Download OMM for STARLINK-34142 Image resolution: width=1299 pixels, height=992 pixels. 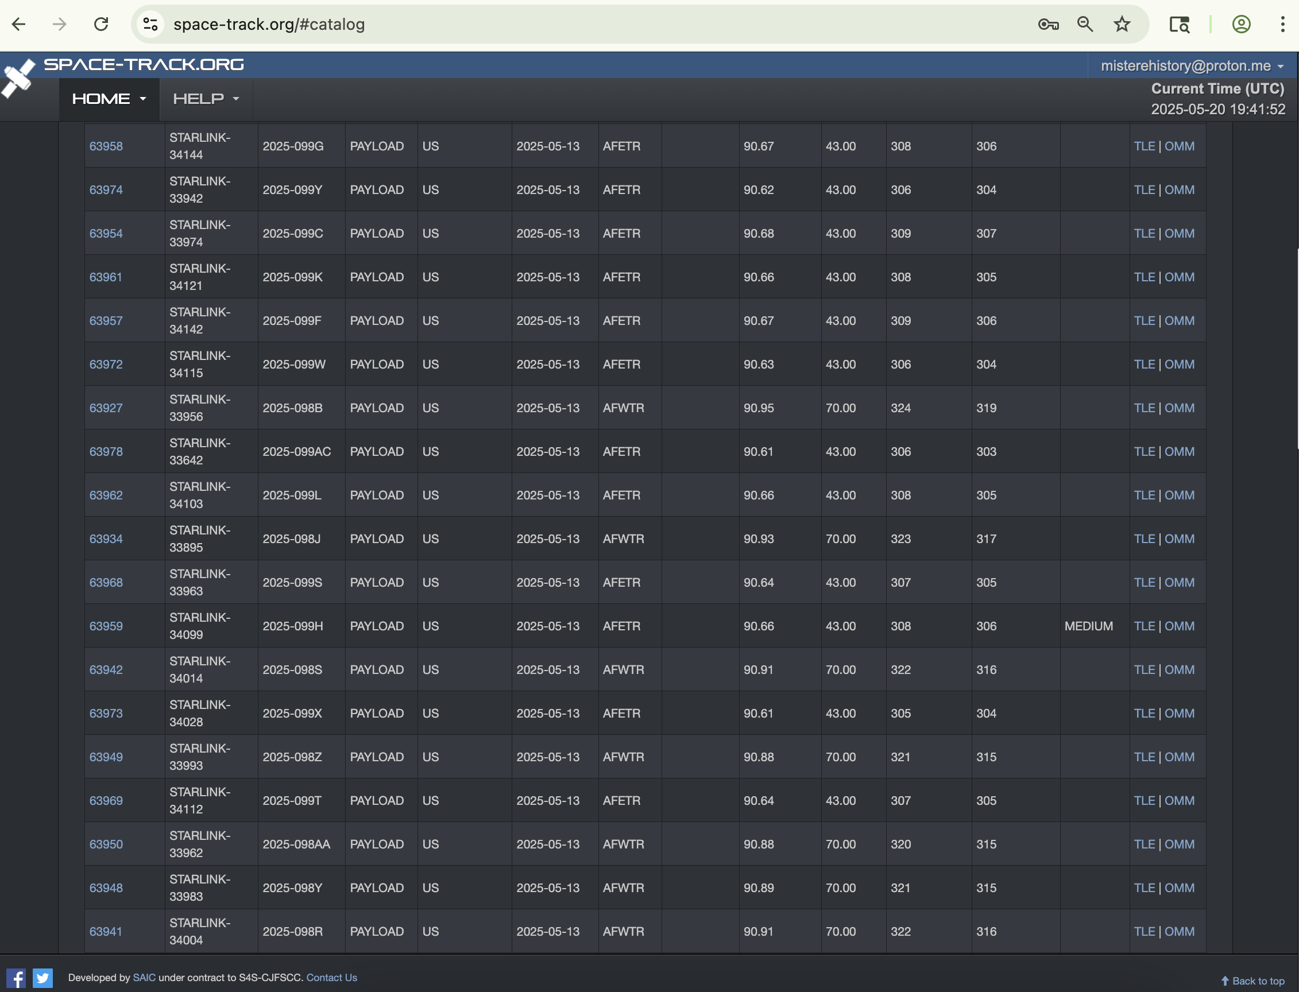click(x=1179, y=321)
